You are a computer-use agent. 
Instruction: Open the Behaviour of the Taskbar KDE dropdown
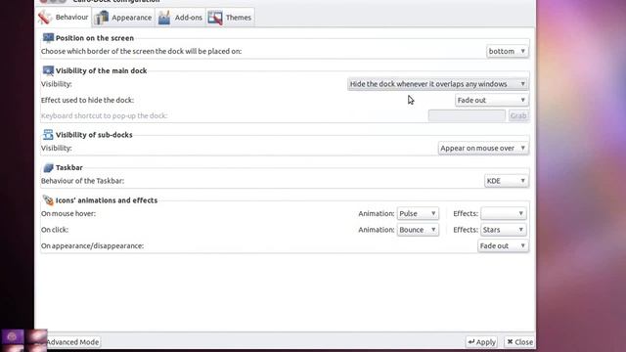[x=507, y=181]
